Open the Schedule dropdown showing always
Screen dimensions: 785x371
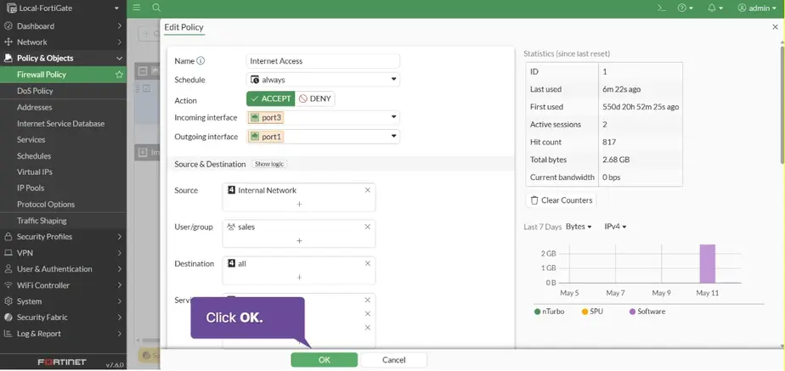click(323, 80)
